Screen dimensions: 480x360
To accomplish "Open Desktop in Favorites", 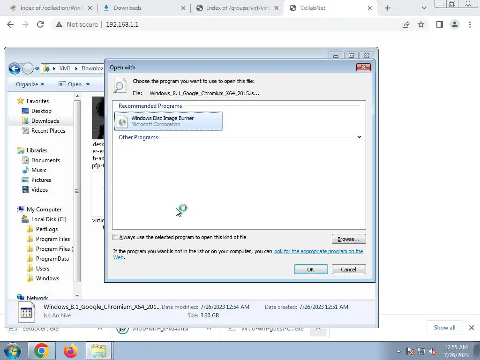I will click(x=41, y=111).
